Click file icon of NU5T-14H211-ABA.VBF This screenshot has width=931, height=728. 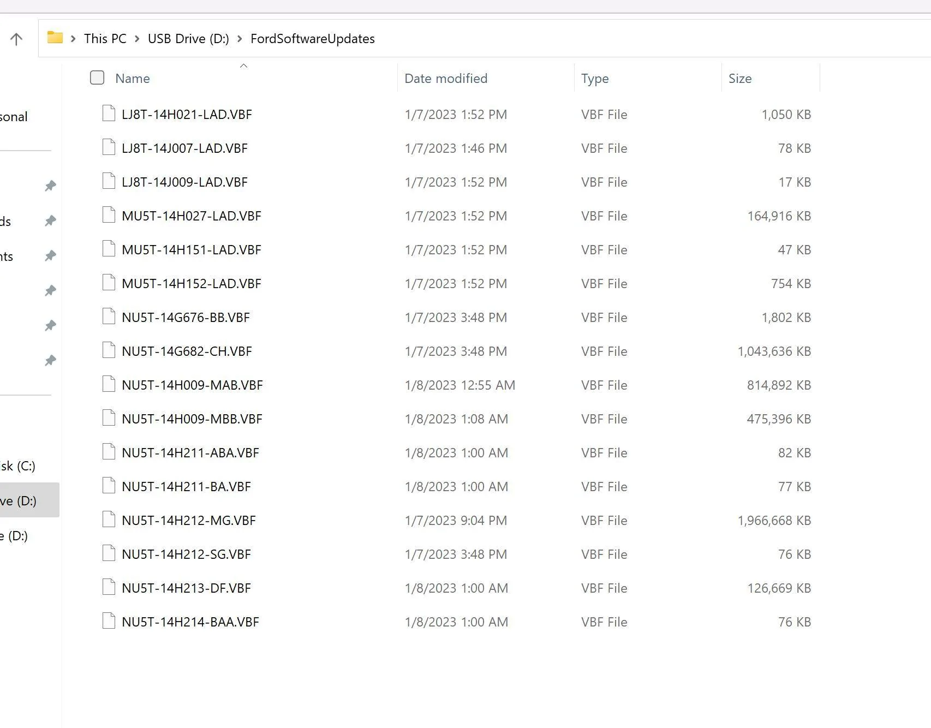click(109, 452)
